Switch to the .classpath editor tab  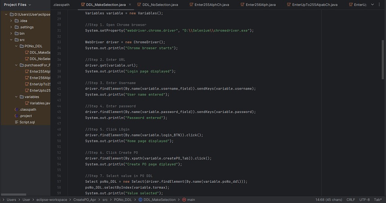click(x=61, y=5)
